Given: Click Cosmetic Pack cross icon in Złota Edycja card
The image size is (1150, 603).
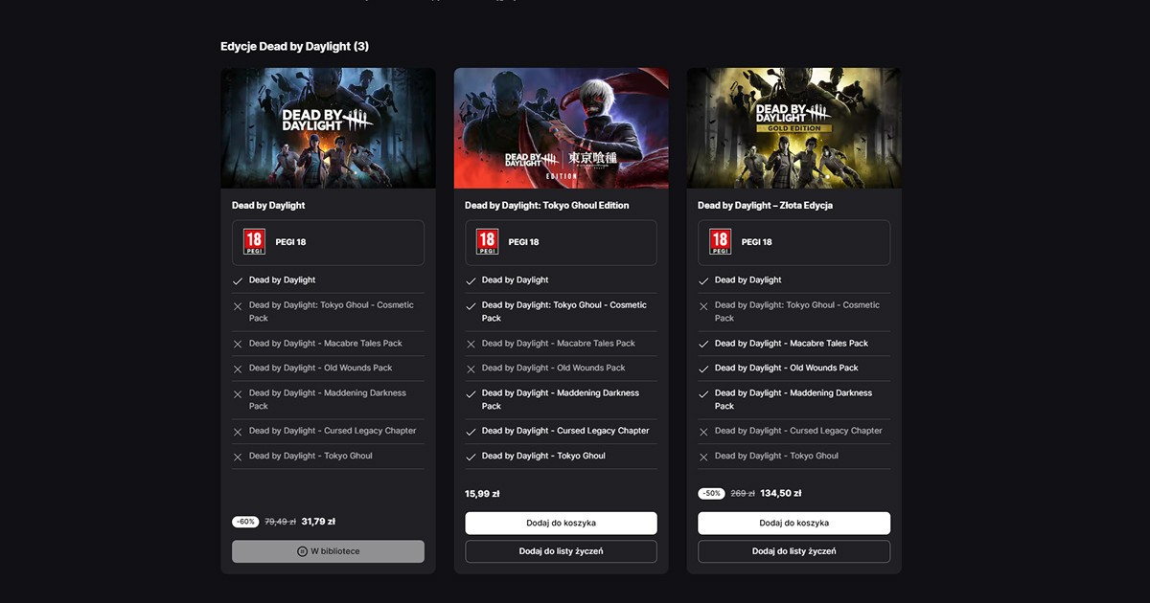Looking at the screenshot, I should pos(703,306).
